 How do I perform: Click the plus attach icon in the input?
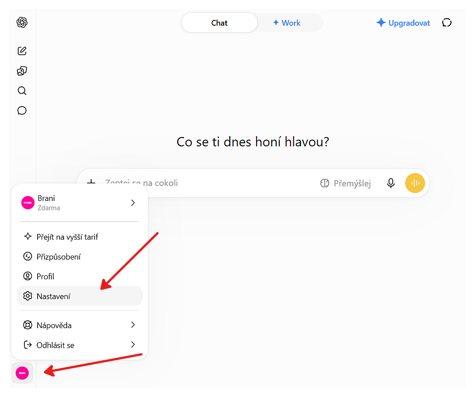91,183
